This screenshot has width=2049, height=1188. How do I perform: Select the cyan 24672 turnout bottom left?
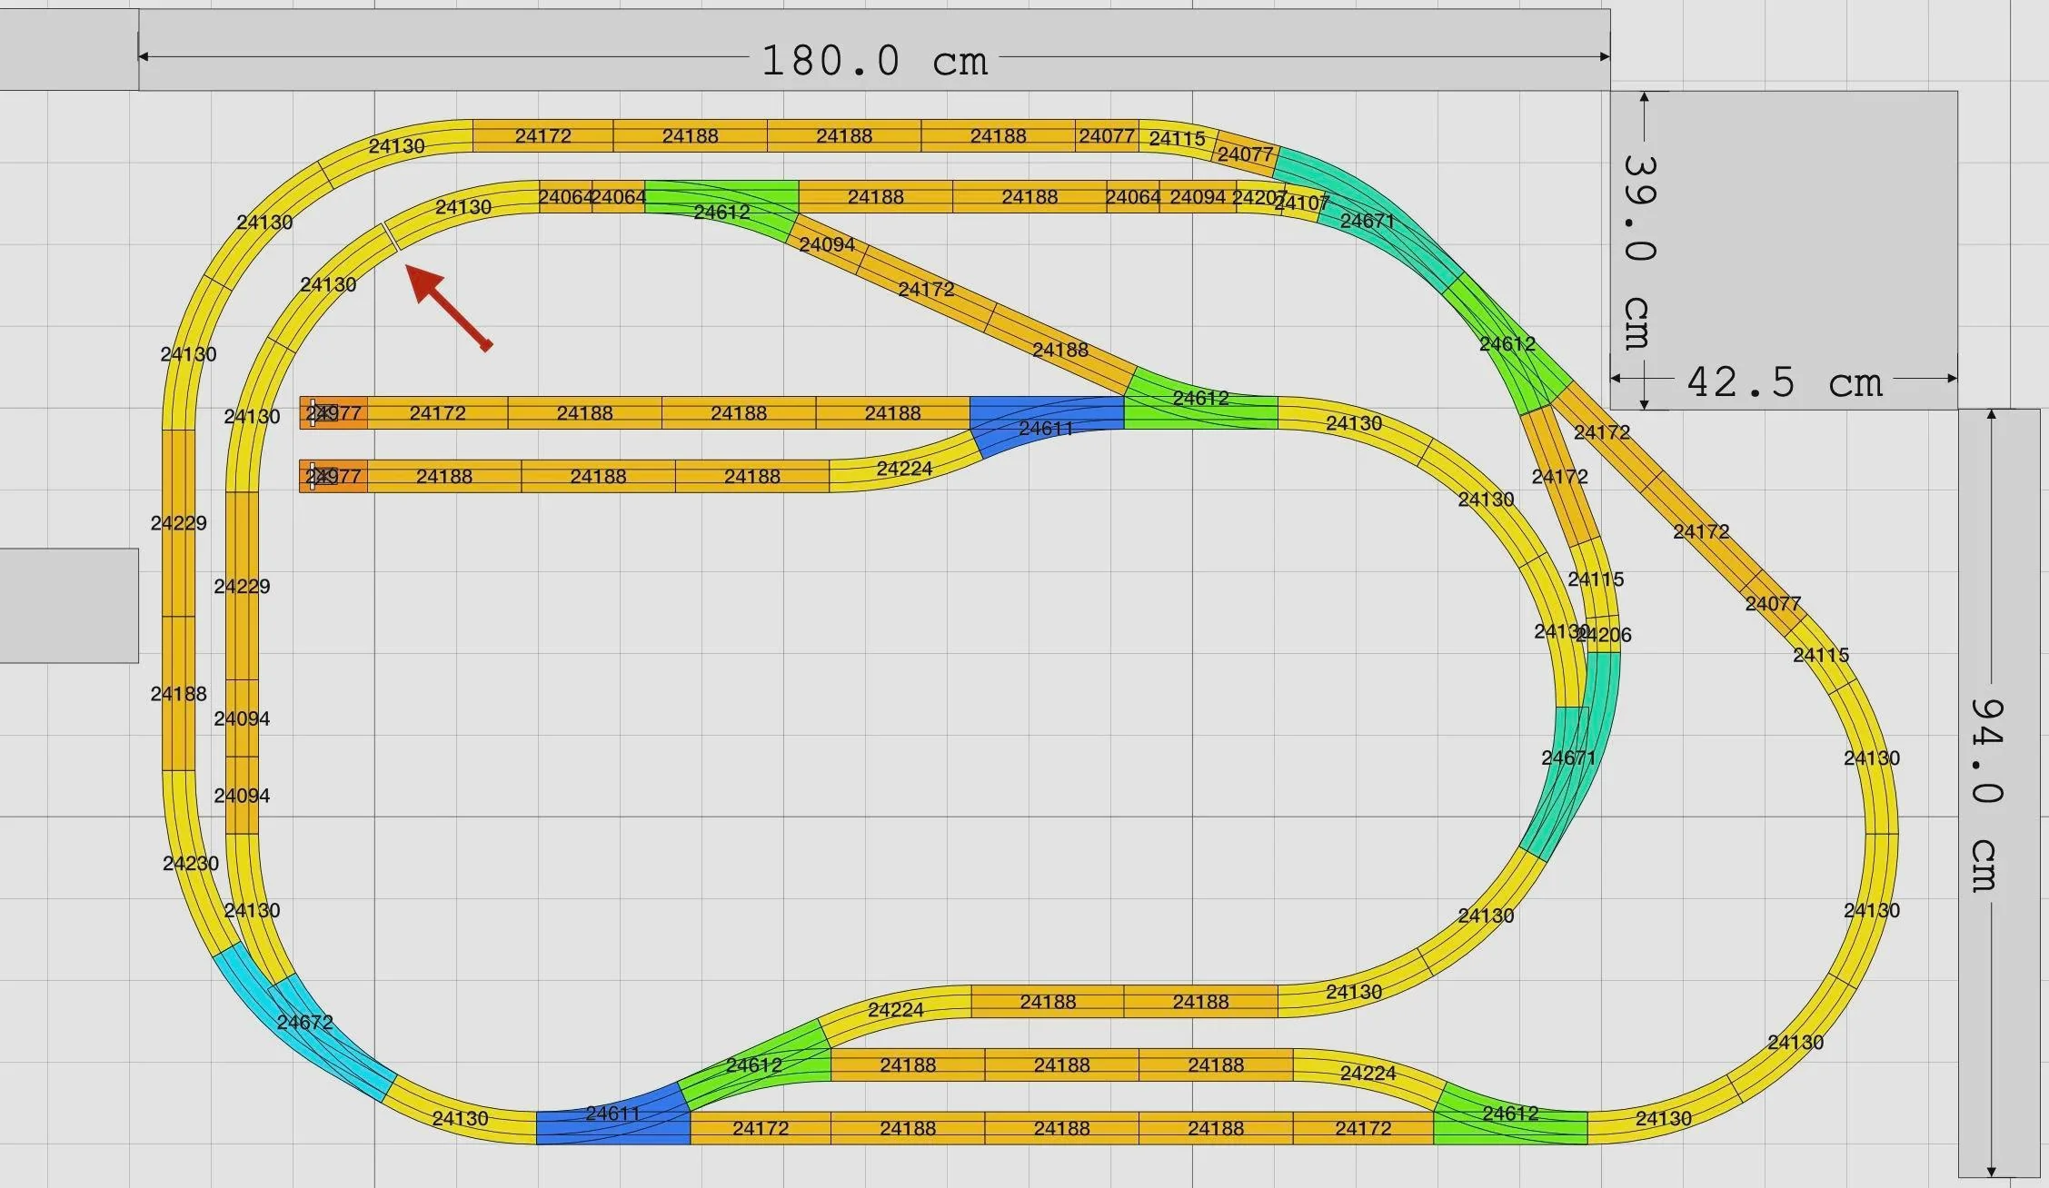pos(303,1023)
